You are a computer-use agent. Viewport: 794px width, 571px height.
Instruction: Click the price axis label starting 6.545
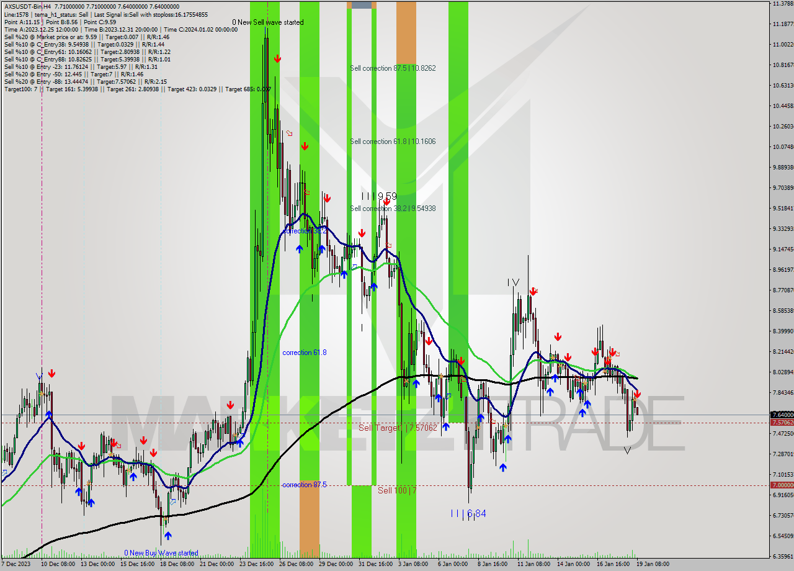(783, 536)
